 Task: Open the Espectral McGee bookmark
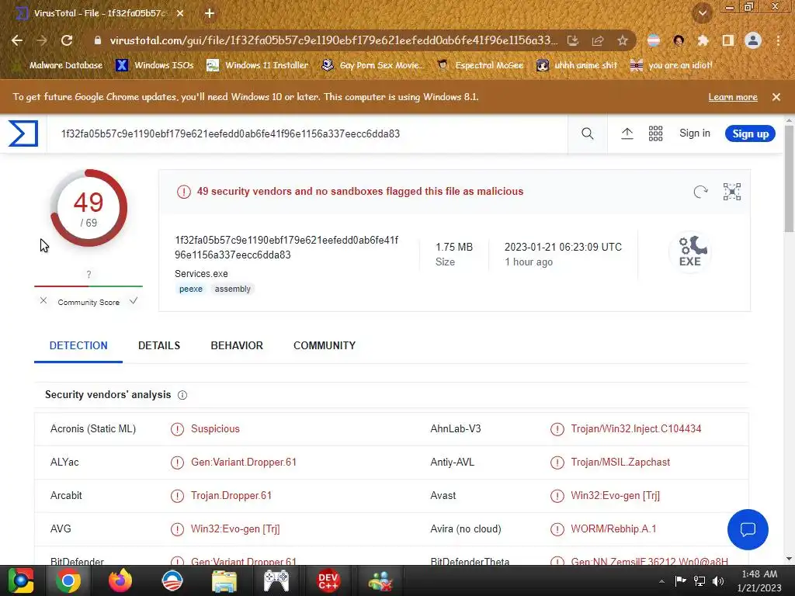point(480,65)
